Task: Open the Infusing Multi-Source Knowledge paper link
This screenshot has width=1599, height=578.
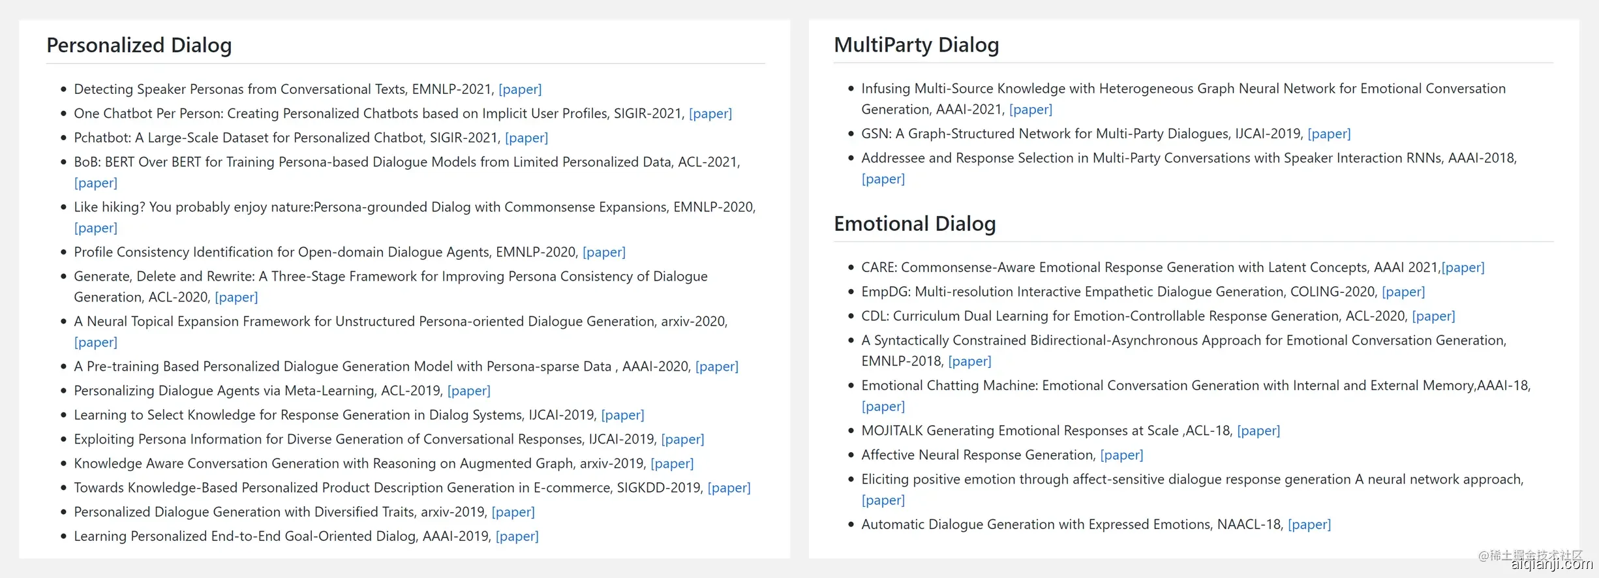Action: coord(1031,110)
